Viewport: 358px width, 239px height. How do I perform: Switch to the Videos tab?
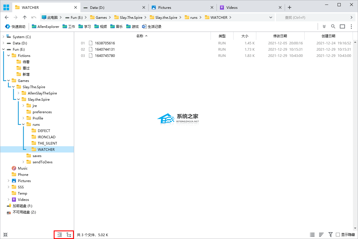232,7
